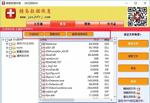Open the 许可证 tab

click(x=112, y=24)
